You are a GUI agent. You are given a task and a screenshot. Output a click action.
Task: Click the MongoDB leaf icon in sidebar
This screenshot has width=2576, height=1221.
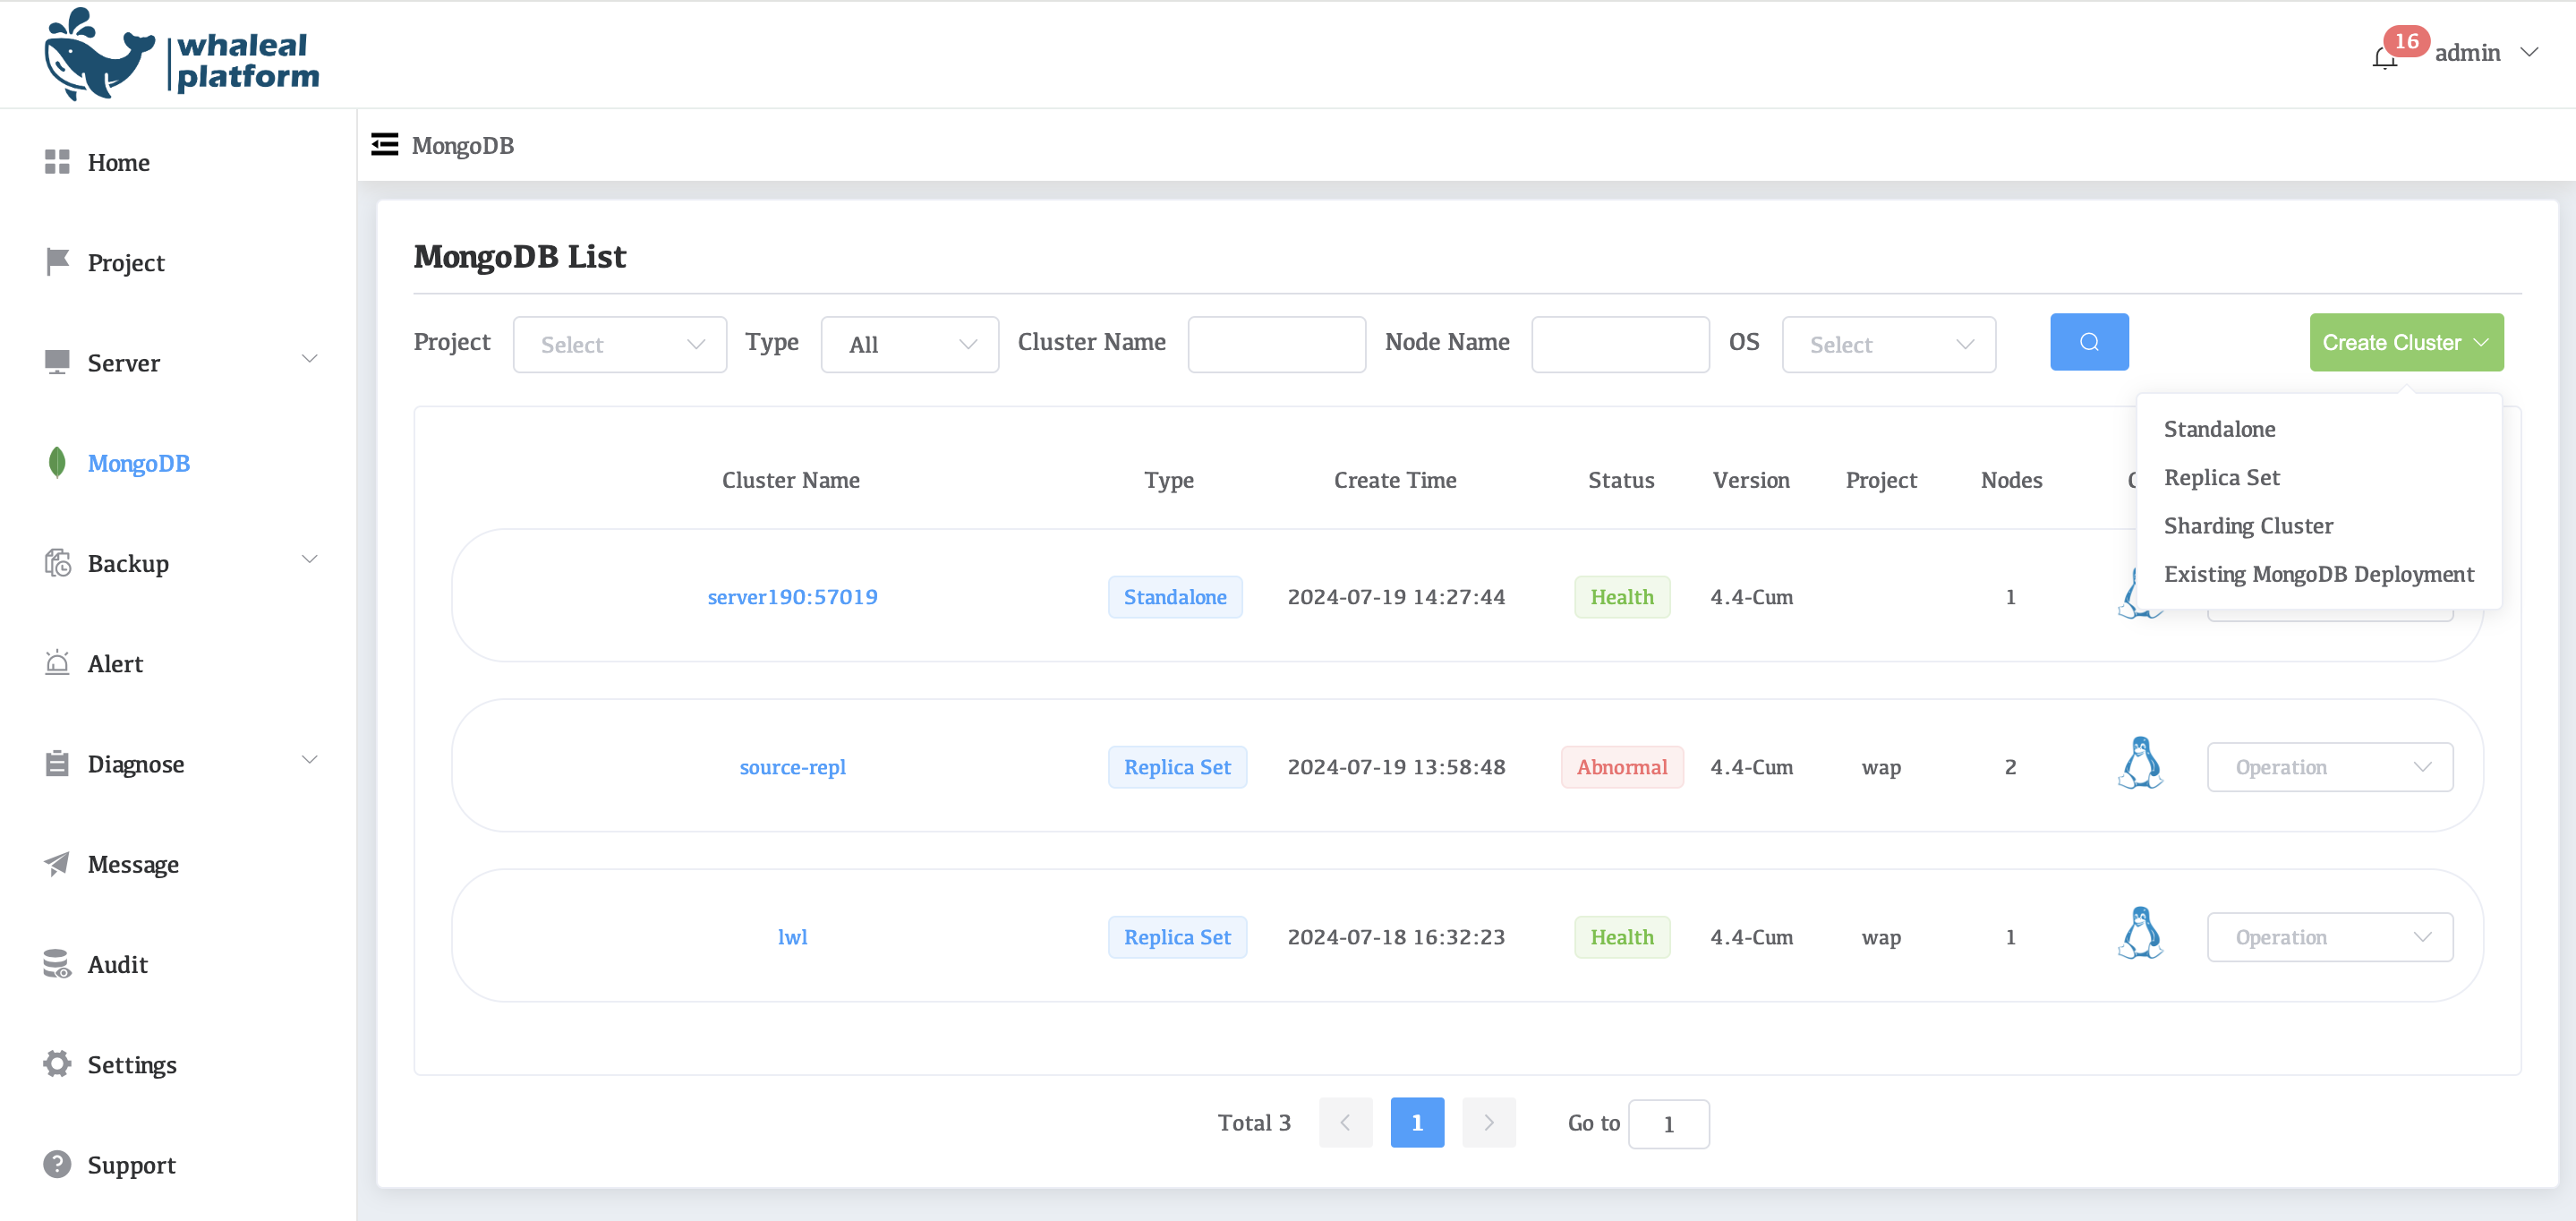(57, 462)
